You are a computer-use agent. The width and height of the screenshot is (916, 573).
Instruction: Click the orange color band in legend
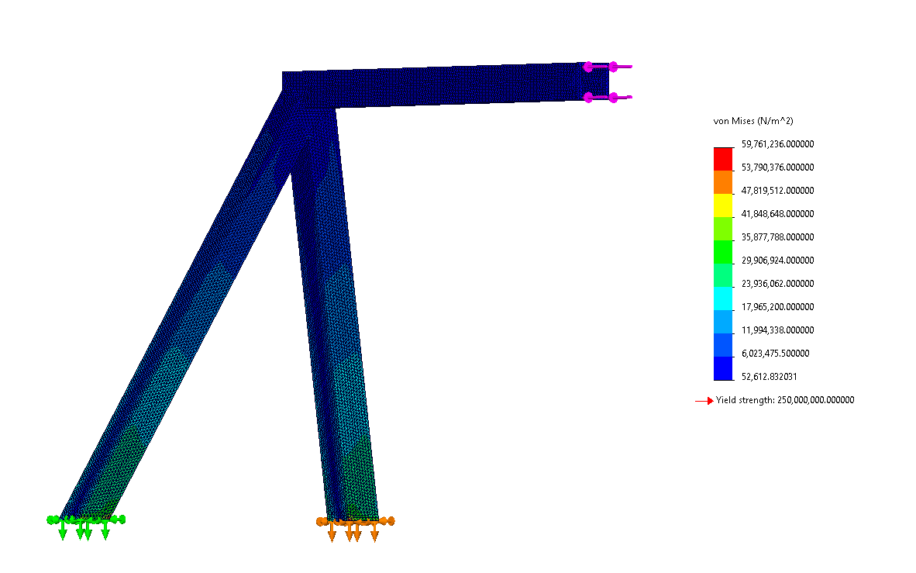pyautogui.click(x=722, y=182)
